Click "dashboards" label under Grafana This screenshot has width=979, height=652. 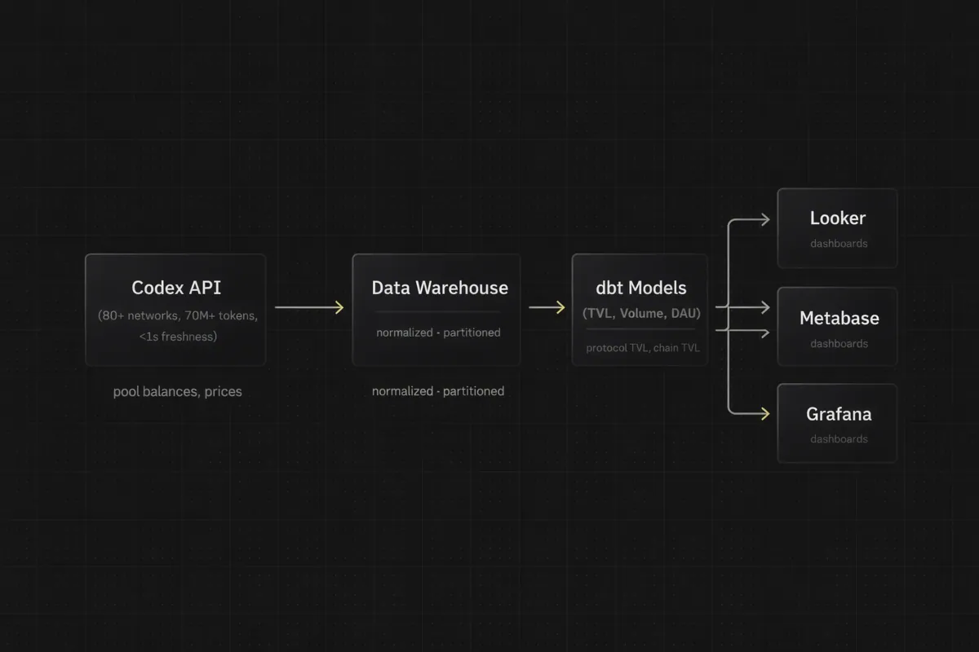point(839,439)
